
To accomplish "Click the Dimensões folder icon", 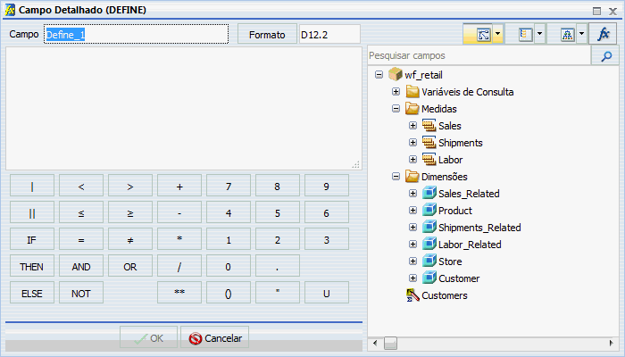I will [412, 176].
